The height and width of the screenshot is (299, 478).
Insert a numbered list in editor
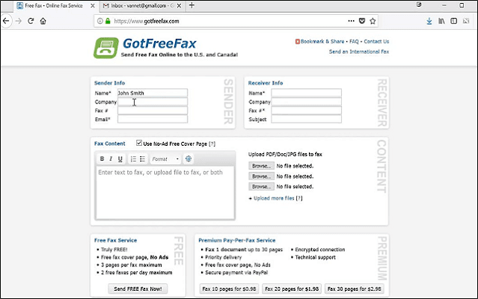[133, 158]
